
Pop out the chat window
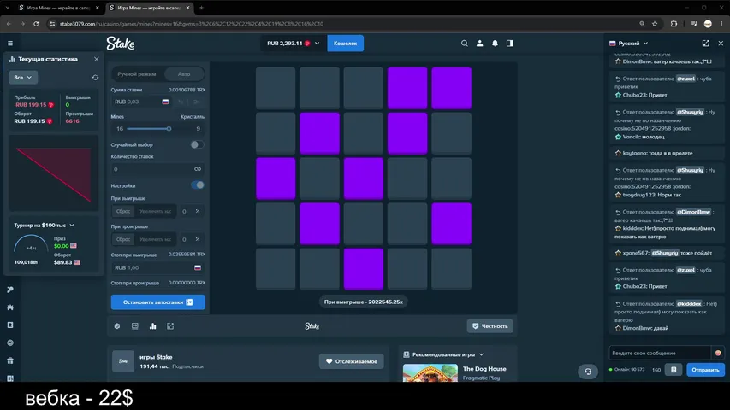click(705, 44)
